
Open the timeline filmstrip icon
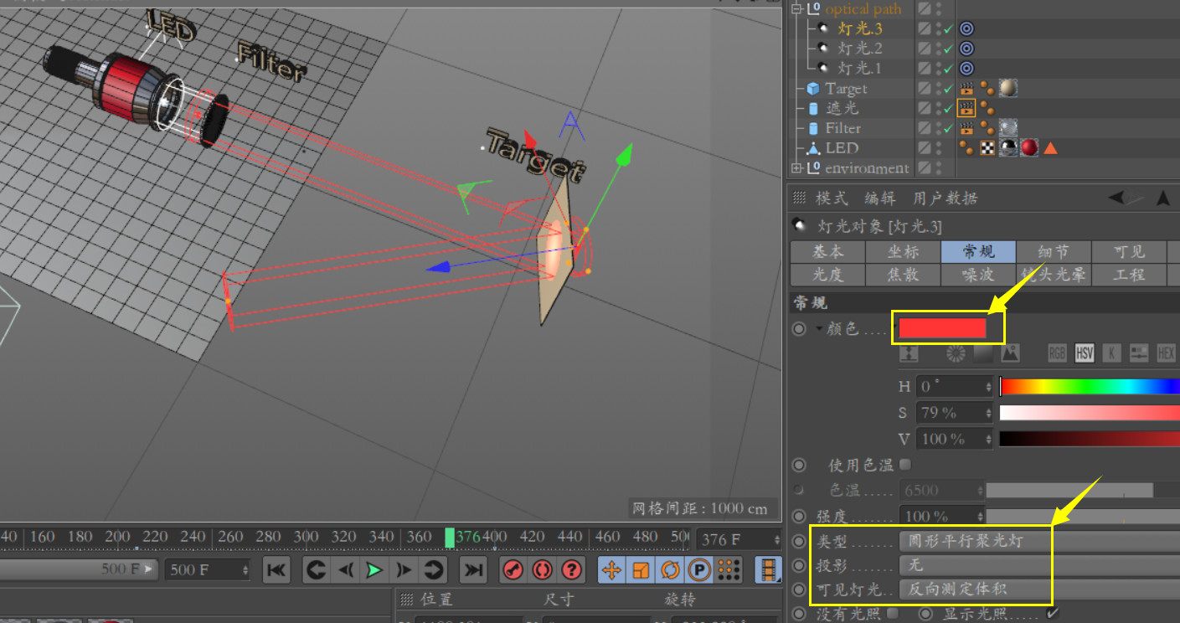(769, 570)
